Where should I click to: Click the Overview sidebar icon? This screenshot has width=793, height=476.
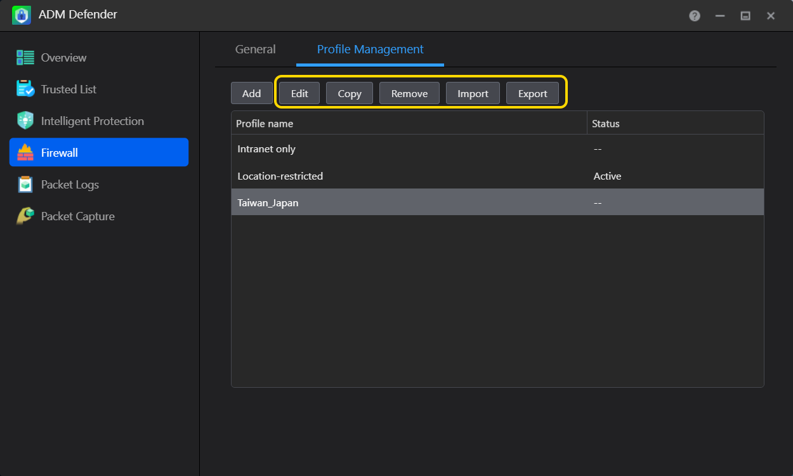pyautogui.click(x=25, y=58)
